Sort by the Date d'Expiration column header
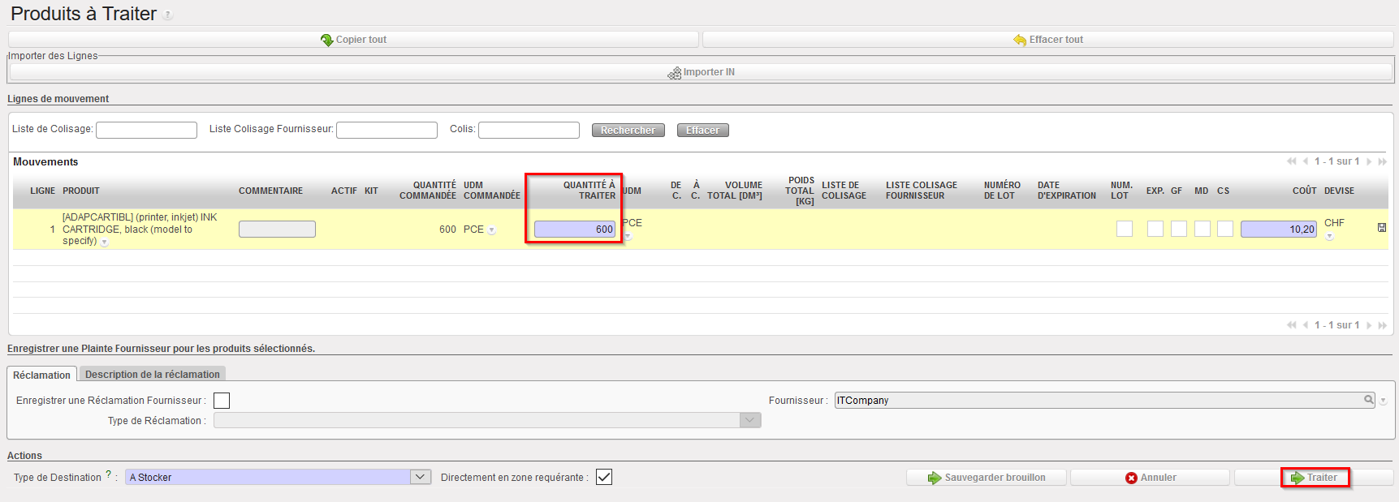 (1067, 191)
